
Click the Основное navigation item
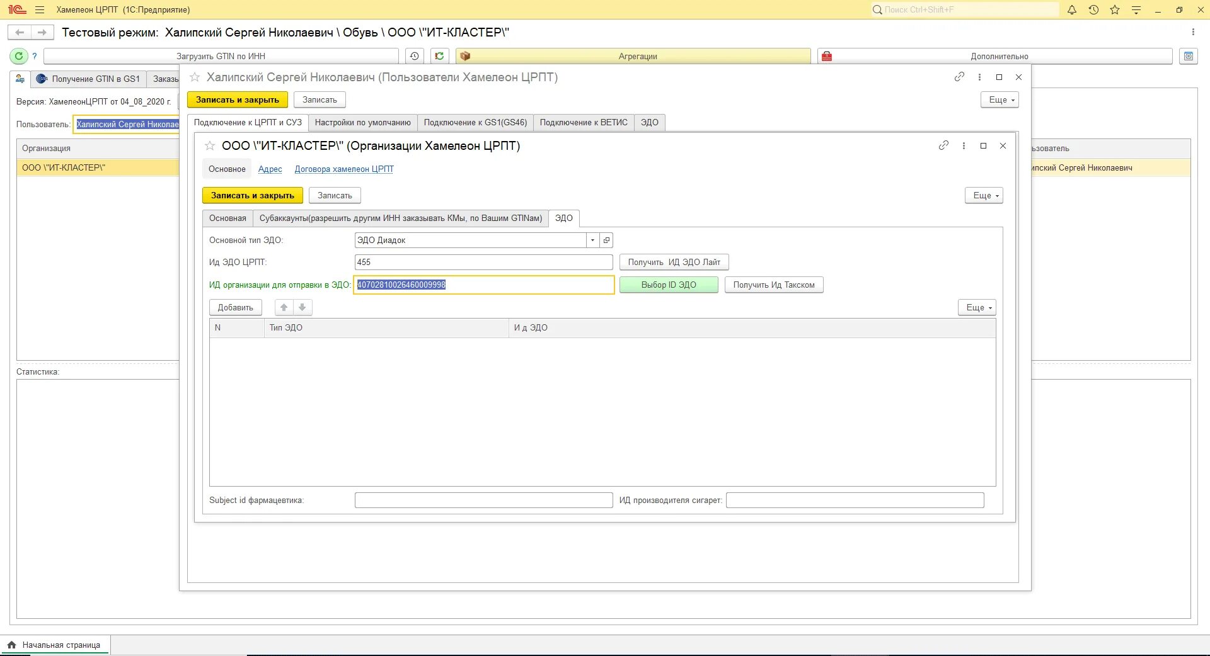(x=227, y=169)
